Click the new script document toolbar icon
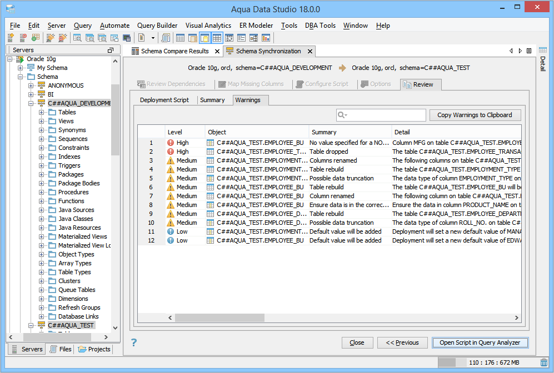This screenshot has height=373, width=554. pyautogui.click(x=142, y=38)
